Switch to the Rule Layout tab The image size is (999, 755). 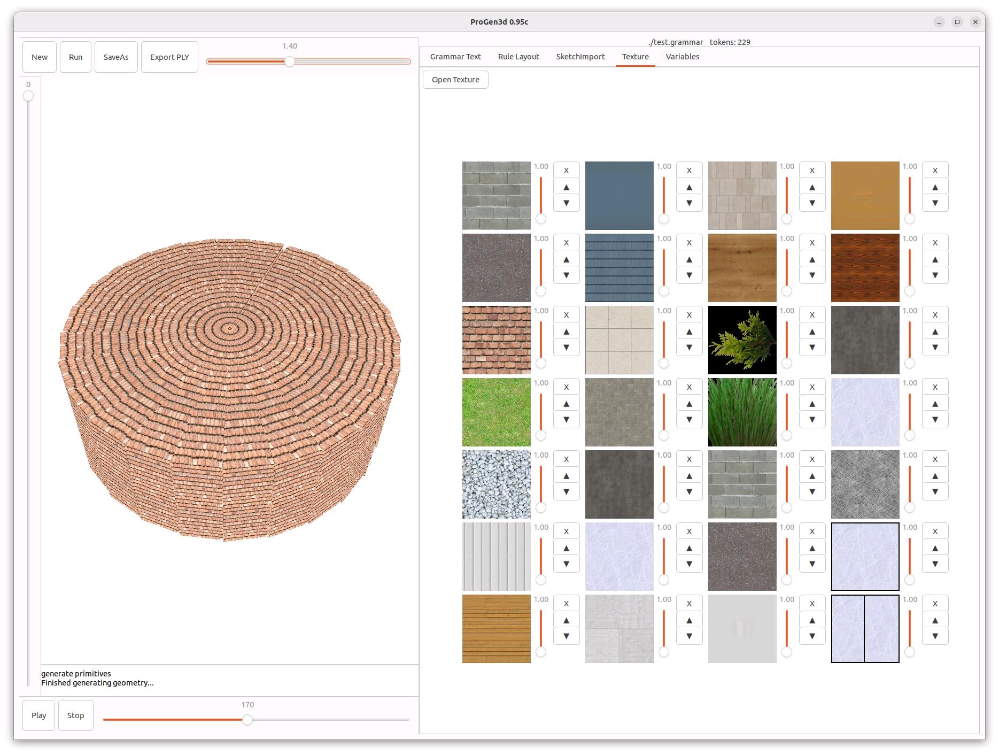click(518, 57)
